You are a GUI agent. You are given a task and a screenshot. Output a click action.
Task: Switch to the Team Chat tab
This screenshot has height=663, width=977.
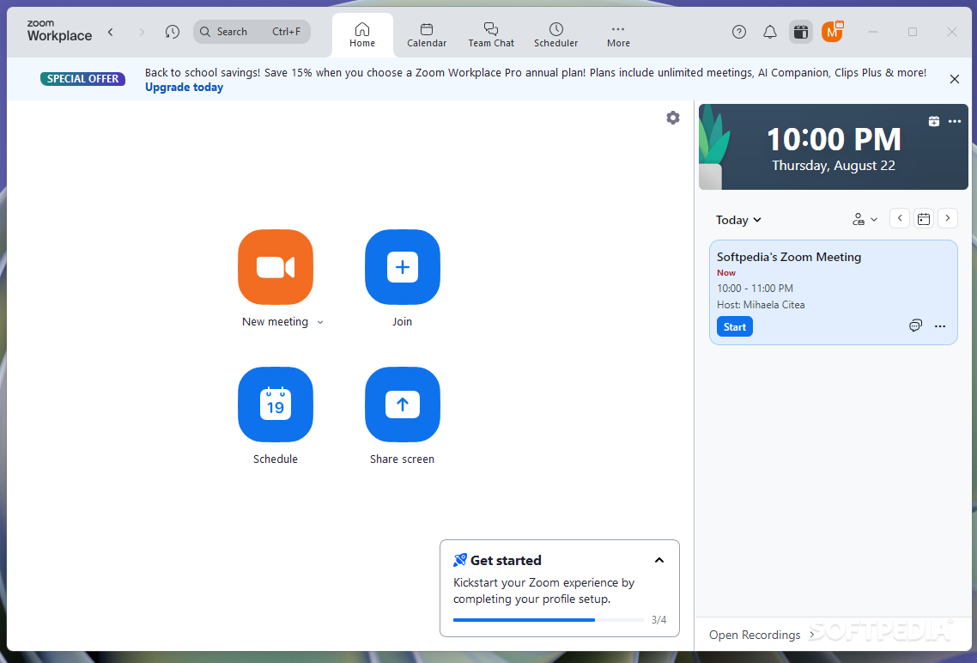[491, 35]
